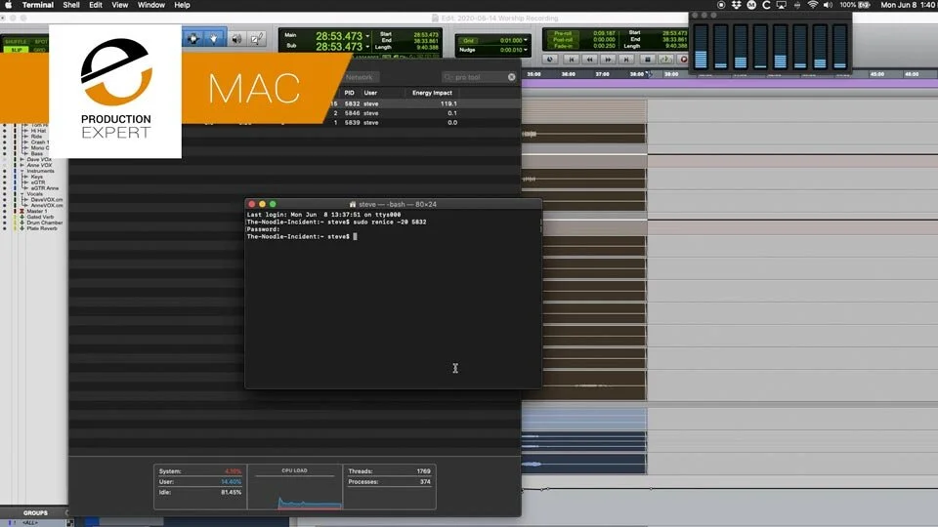Click the Dropbox menu bar icon
This screenshot has height=527, width=938.
tap(737, 5)
